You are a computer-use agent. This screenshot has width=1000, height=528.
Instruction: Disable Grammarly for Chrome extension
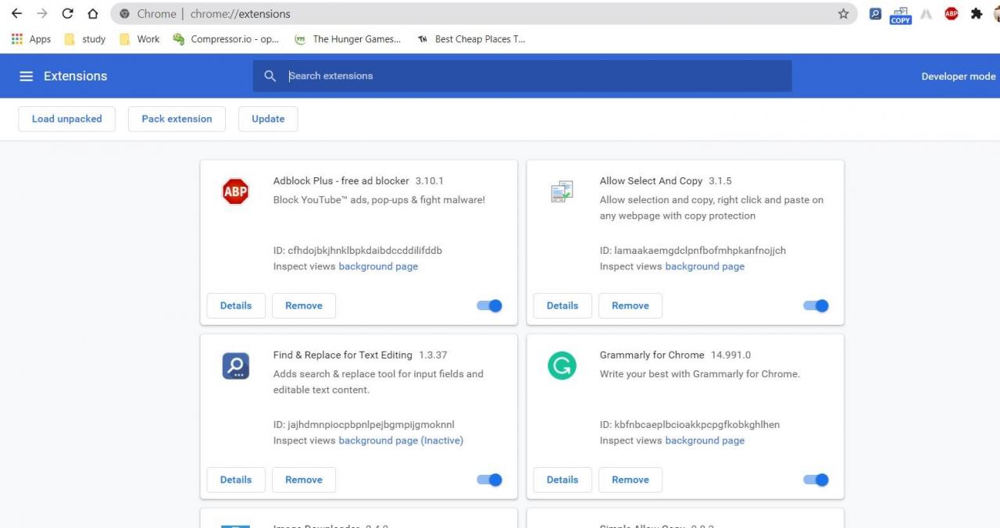816,480
